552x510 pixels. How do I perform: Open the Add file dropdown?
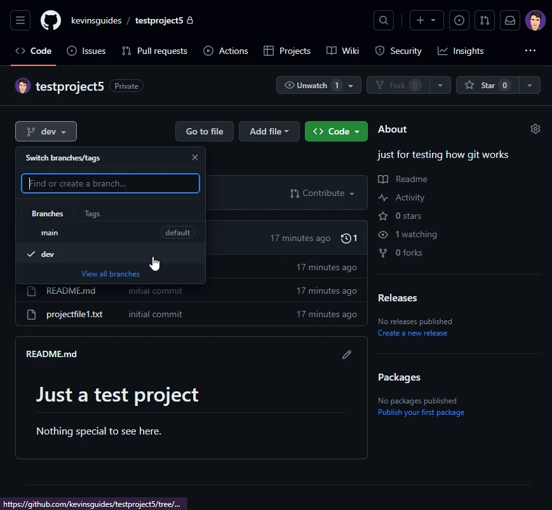coord(269,131)
